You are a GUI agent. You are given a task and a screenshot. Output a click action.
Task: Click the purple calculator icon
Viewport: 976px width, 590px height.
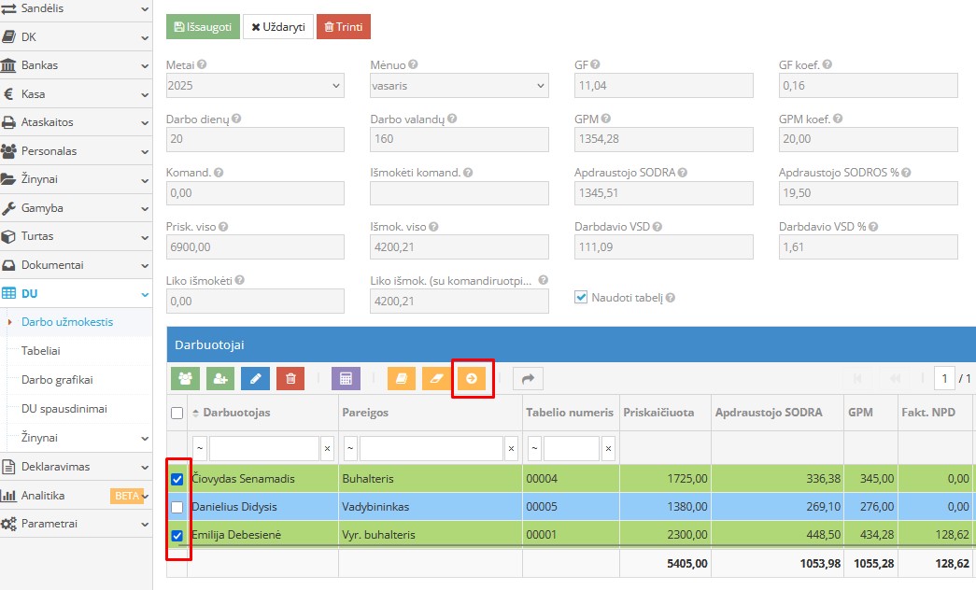click(346, 378)
